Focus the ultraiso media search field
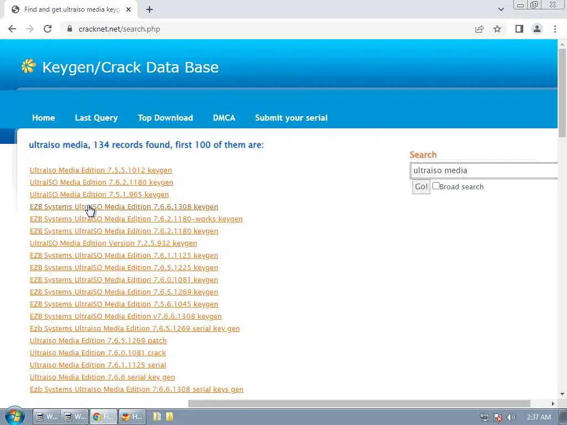 [x=484, y=170]
